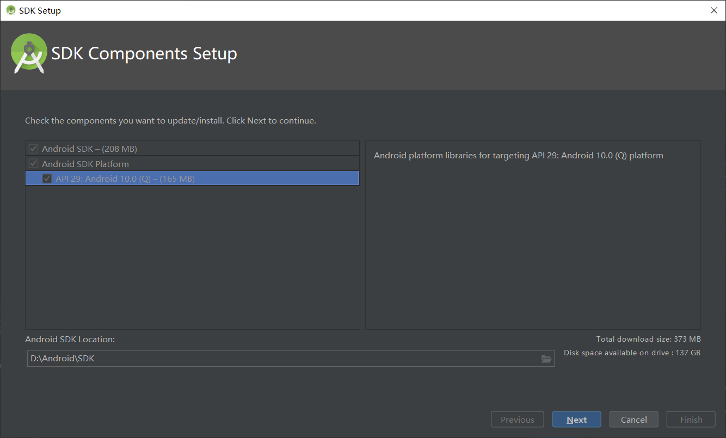Click the component description panel text
This screenshot has width=726, height=438.
pos(518,155)
